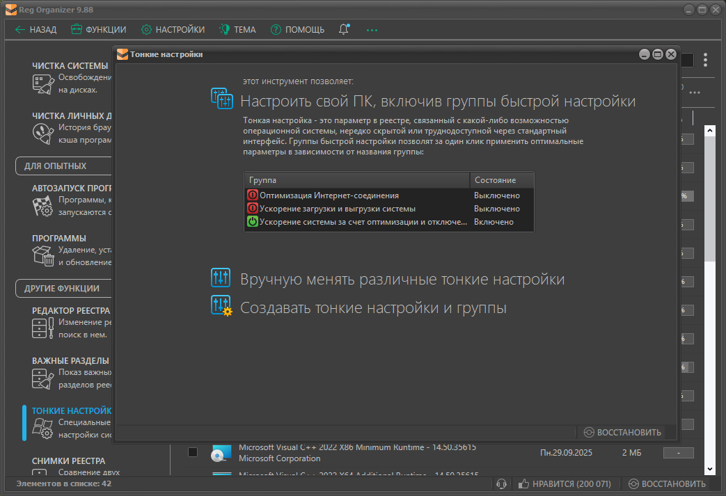Click the headset support icon in status bar

click(x=500, y=483)
